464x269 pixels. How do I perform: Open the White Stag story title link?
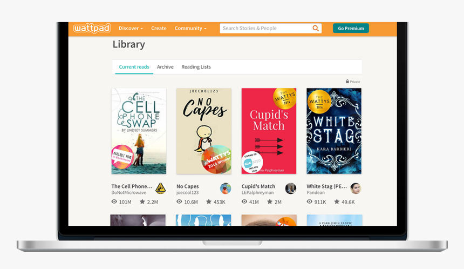327,186
